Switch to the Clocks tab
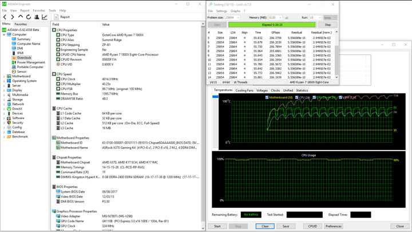This screenshot has height=232, width=412. [275, 91]
